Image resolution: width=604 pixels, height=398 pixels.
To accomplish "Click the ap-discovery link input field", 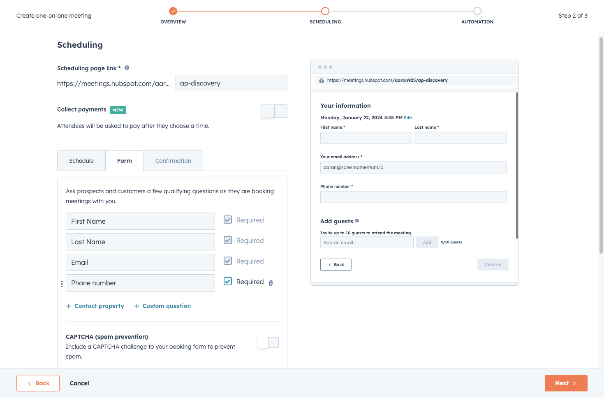I will [231, 83].
